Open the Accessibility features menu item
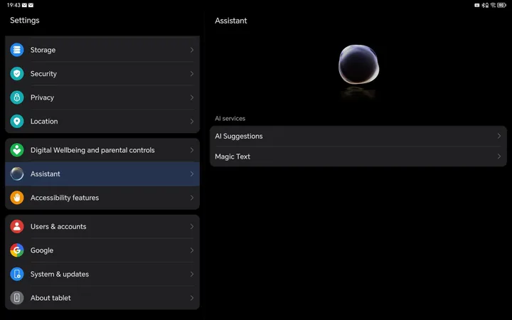This screenshot has height=320, width=512. point(102,198)
